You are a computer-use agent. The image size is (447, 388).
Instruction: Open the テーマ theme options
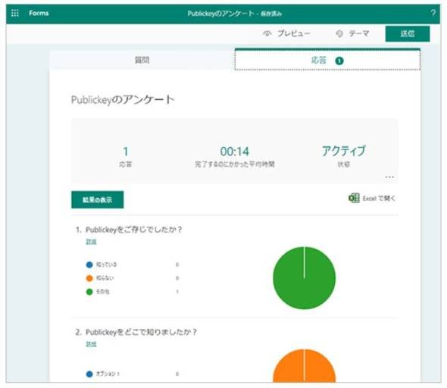359,33
